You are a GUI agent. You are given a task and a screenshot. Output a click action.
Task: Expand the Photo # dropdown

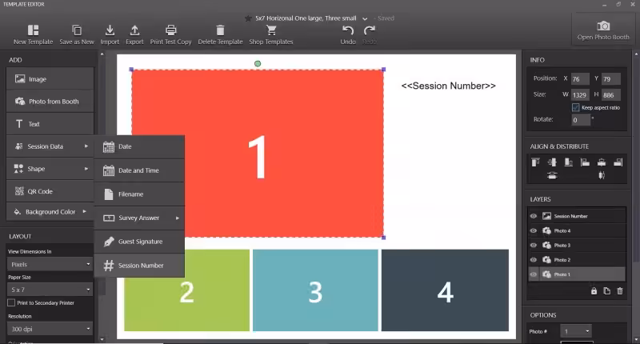576,330
